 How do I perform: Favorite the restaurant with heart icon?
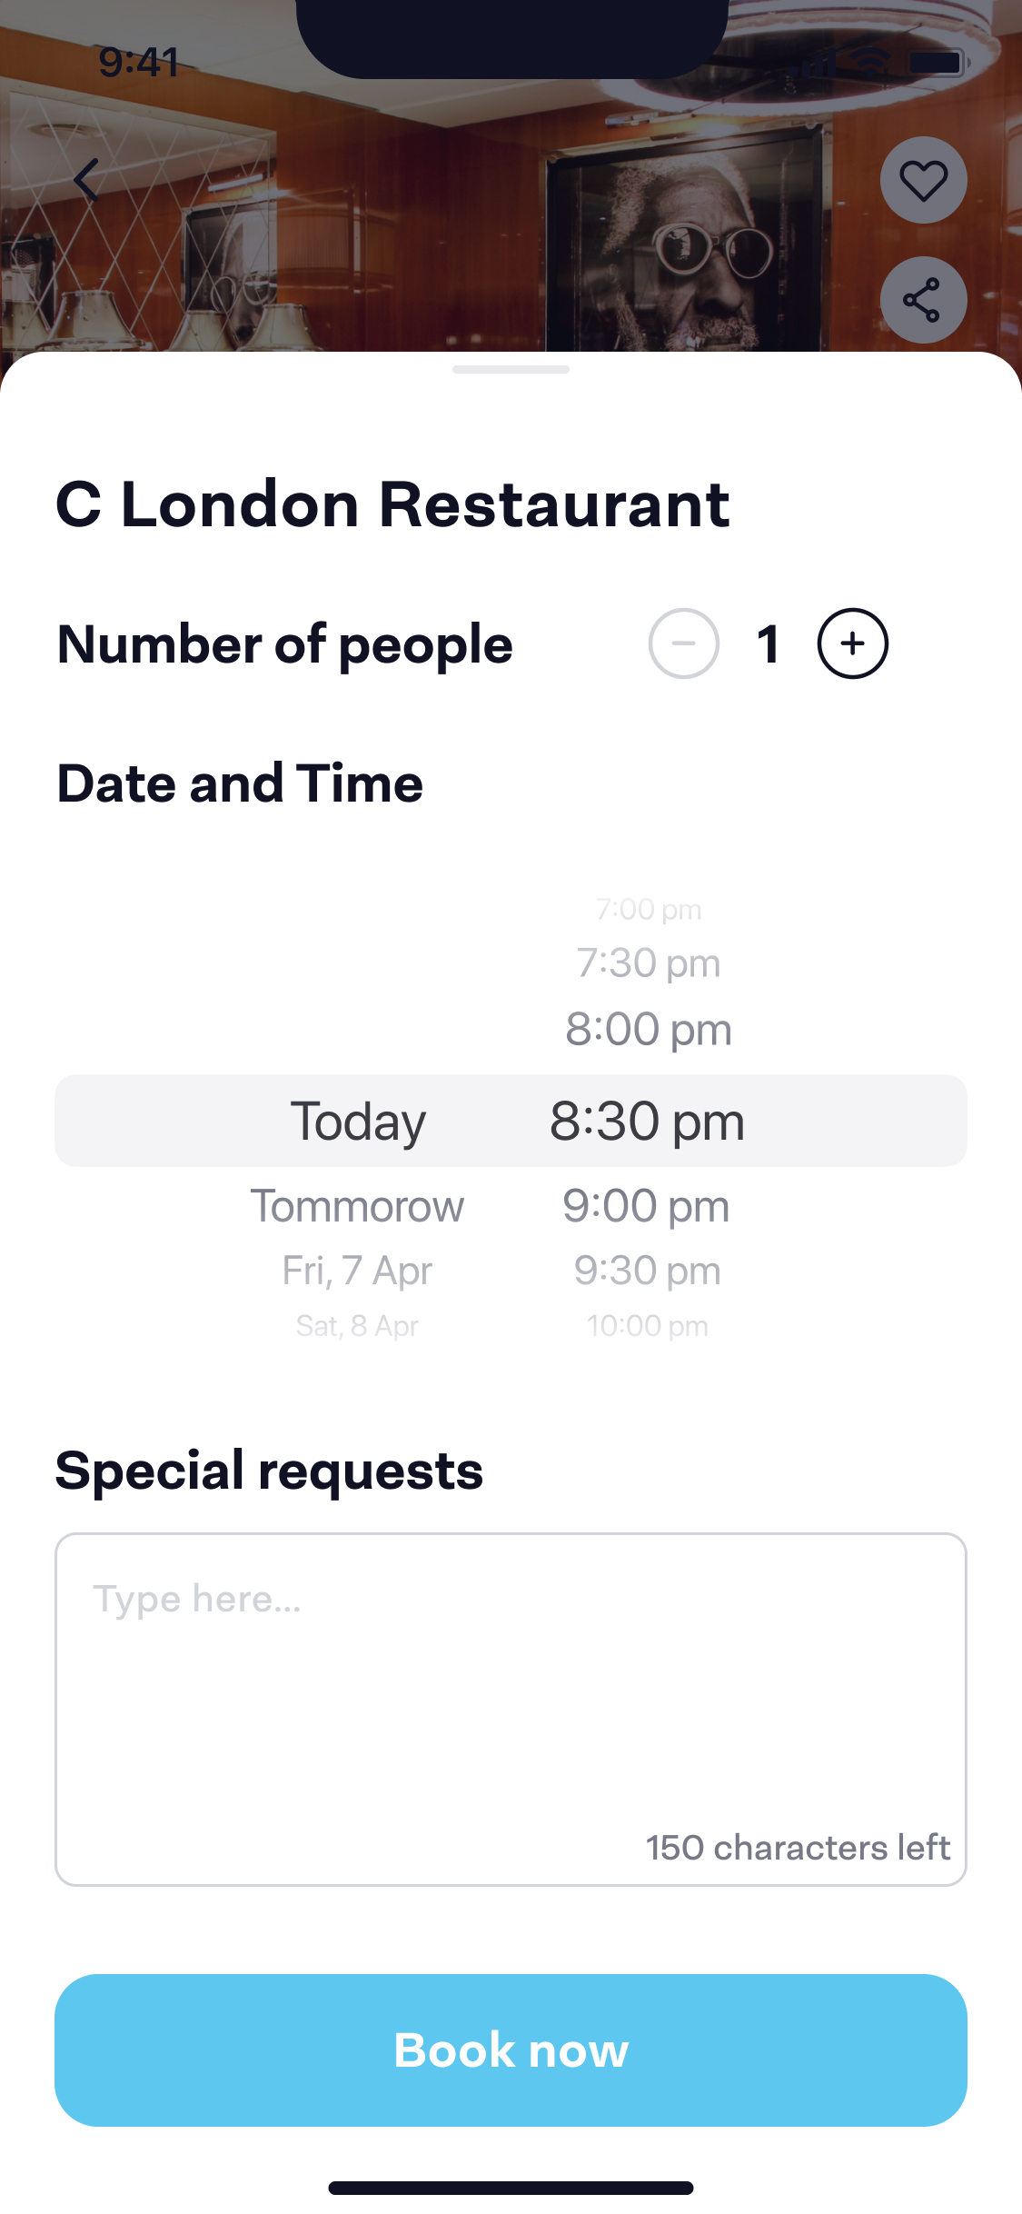click(923, 180)
